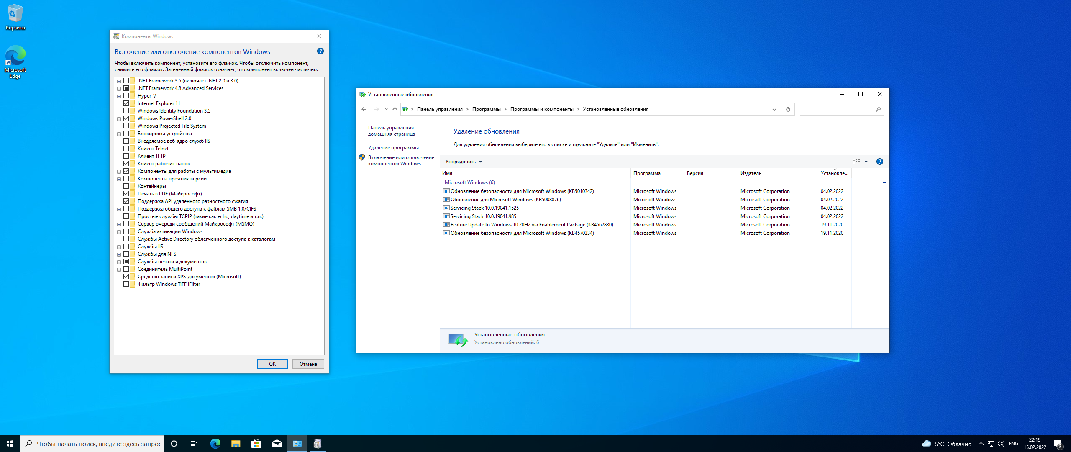This screenshot has width=1071, height=452.
Task: Switch to the Windows Features taskbar button
Action: (x=318, y=444)
